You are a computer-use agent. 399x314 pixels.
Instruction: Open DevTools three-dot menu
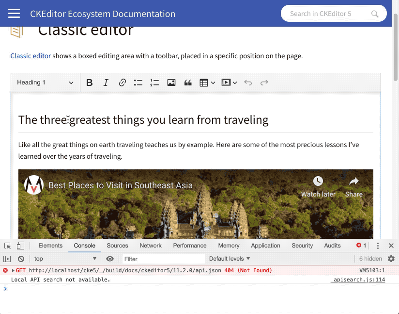pos(378,246)
